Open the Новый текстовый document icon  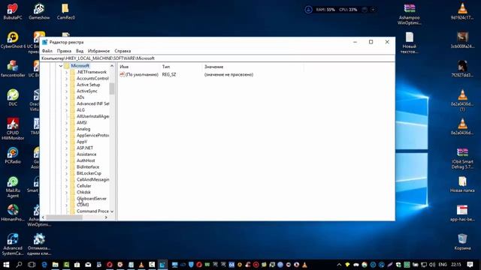pos(409,43)
